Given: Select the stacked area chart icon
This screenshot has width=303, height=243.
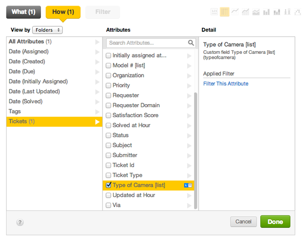Looking at the screenshot, I should coord(256,12).
